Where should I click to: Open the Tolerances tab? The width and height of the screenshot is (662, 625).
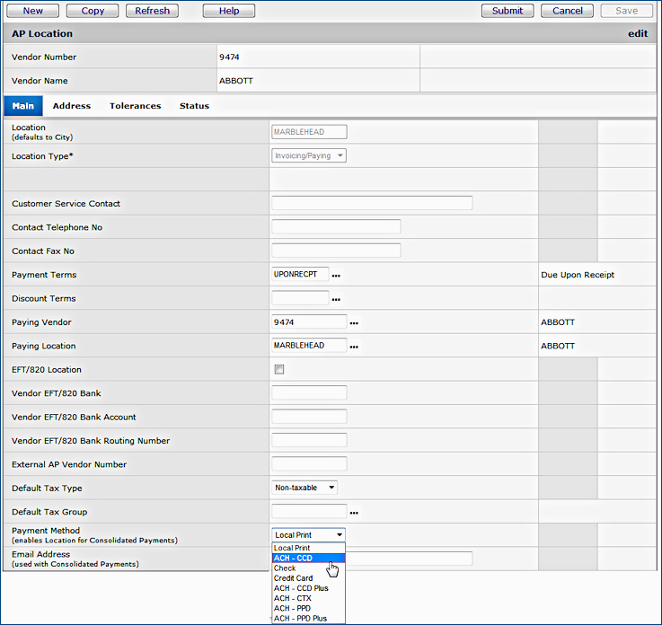pos(135,106)
